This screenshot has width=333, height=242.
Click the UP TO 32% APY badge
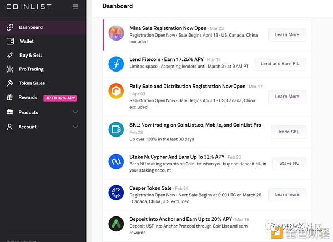click(x=60, y=98)
